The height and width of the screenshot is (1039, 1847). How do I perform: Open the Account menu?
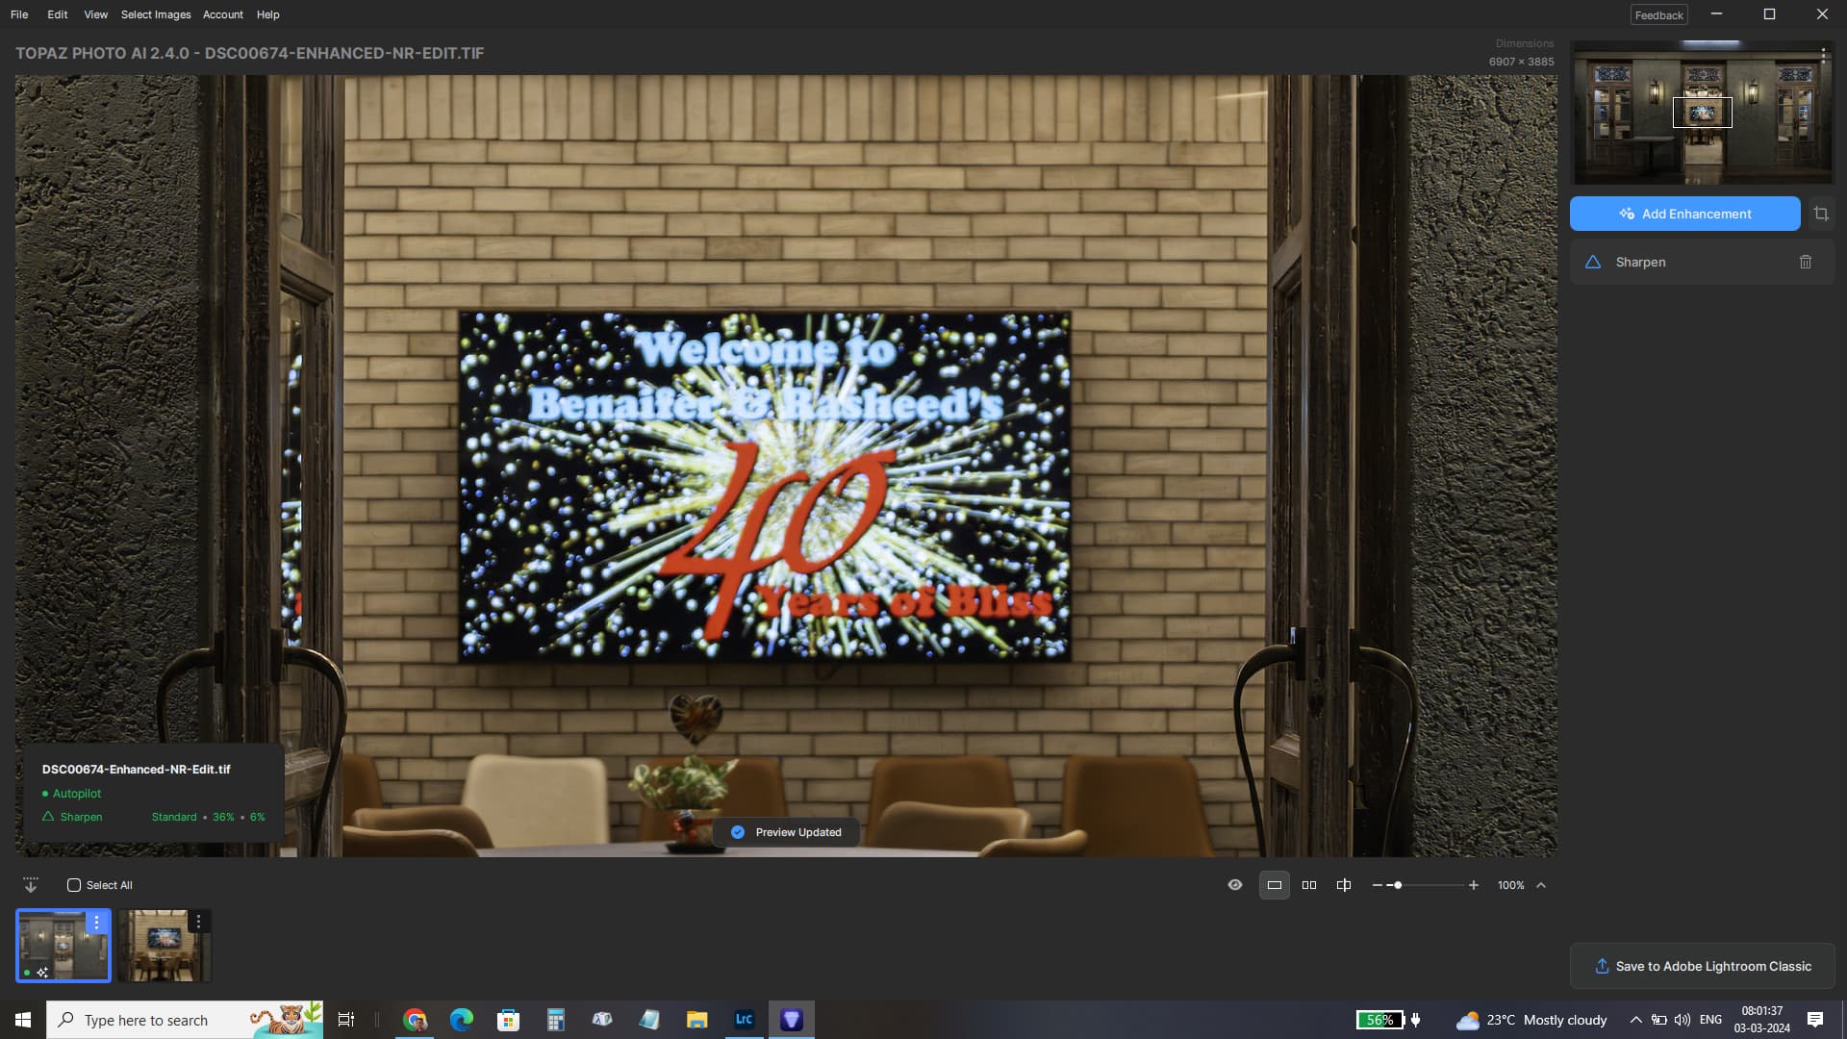pyautogui.click(x=222, y=14)
